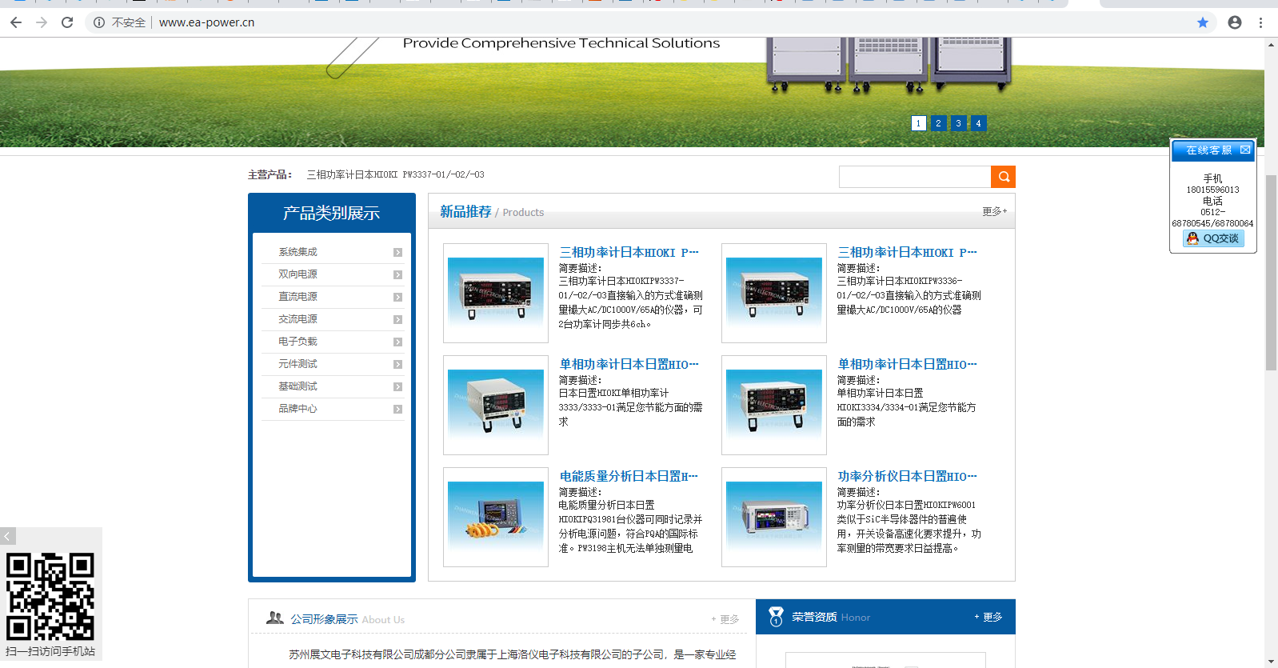Viewport: 1278px width, 668px height.
Task: Select banner slide 4
Action: pyautogui.click(x=978, y=123)
